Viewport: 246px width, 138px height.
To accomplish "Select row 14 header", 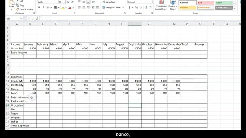I will point(8,81).
